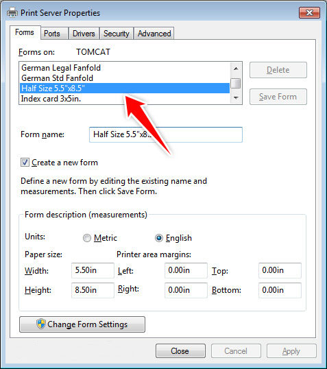Switch to the Security tab

point(117,34)
